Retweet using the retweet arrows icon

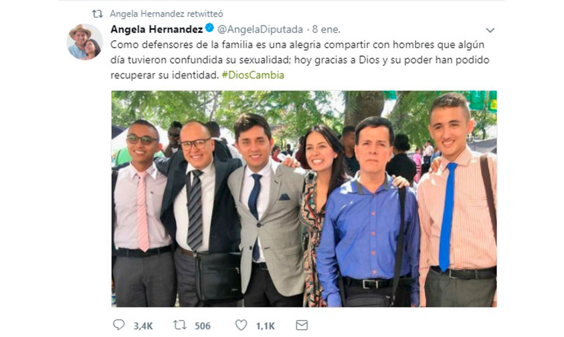click(x=180, y=325)
